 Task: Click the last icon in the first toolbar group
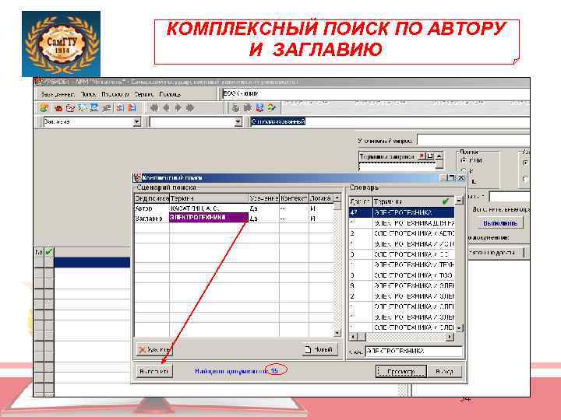(x=132, y=107)
